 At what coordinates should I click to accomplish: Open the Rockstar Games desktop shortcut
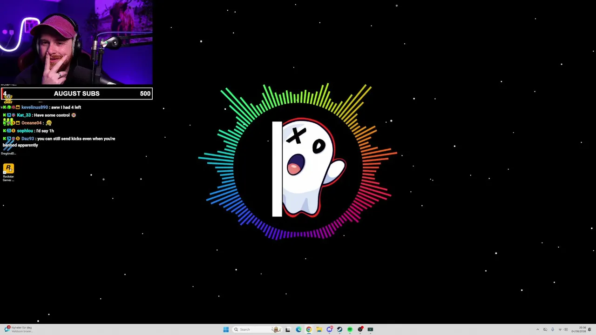[x=8, y=172]
